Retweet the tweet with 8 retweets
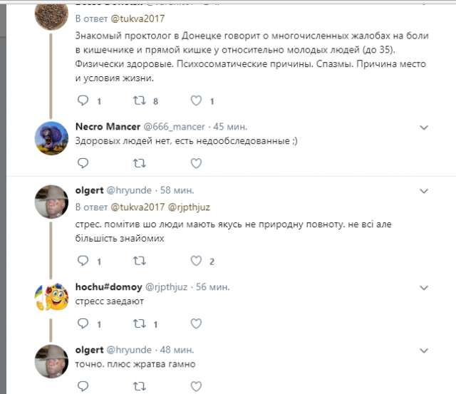The height and width of the screenshot is (394, 456). point(139,100)
